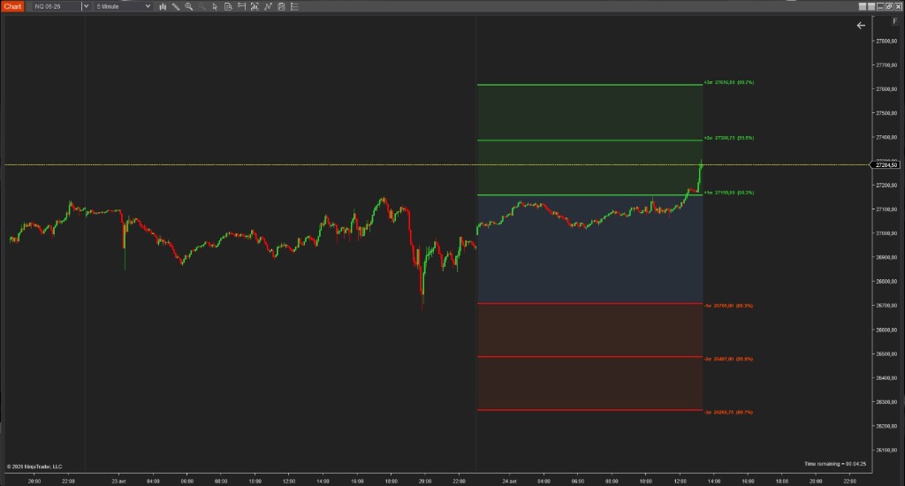Image resolution: width=905 pixels, height=486 pixels.
Task: Choose the cursor pointer tool icon
Action: (217, 6)
